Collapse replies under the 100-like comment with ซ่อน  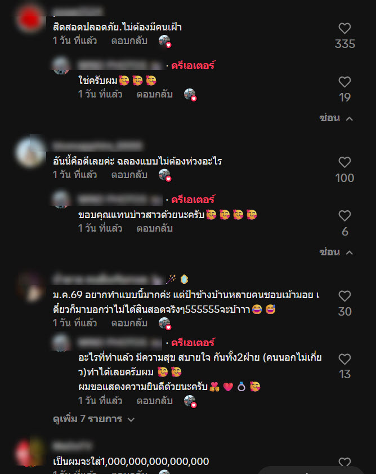click(336, 252)
